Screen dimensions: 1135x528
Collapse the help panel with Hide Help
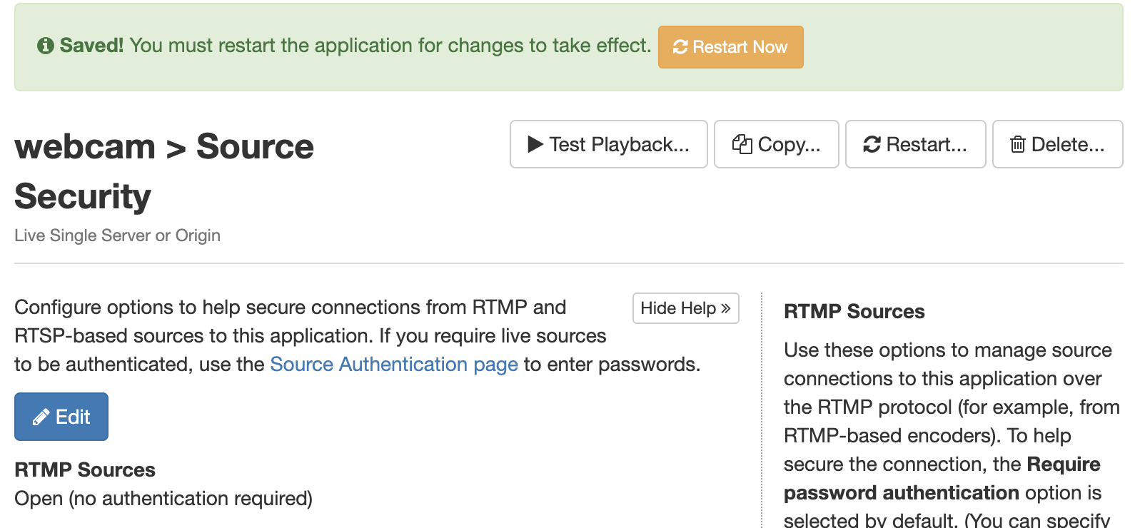685,308
